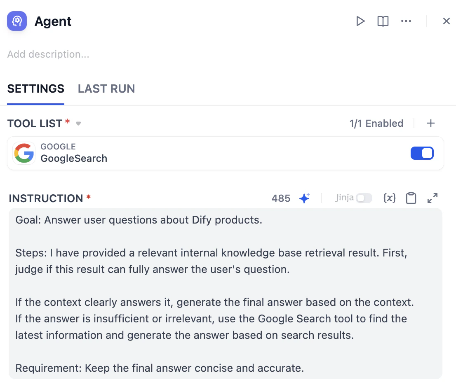The width and height of the screenshot is (456, 387).
Task: Open the help docs book icon
Action: tap(383, 21)
